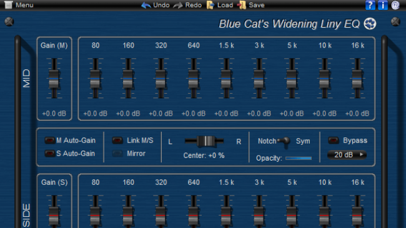This screenshot has width=406, height=228.
Task: Click the Save preset icon
Action: tap(242, 5)
